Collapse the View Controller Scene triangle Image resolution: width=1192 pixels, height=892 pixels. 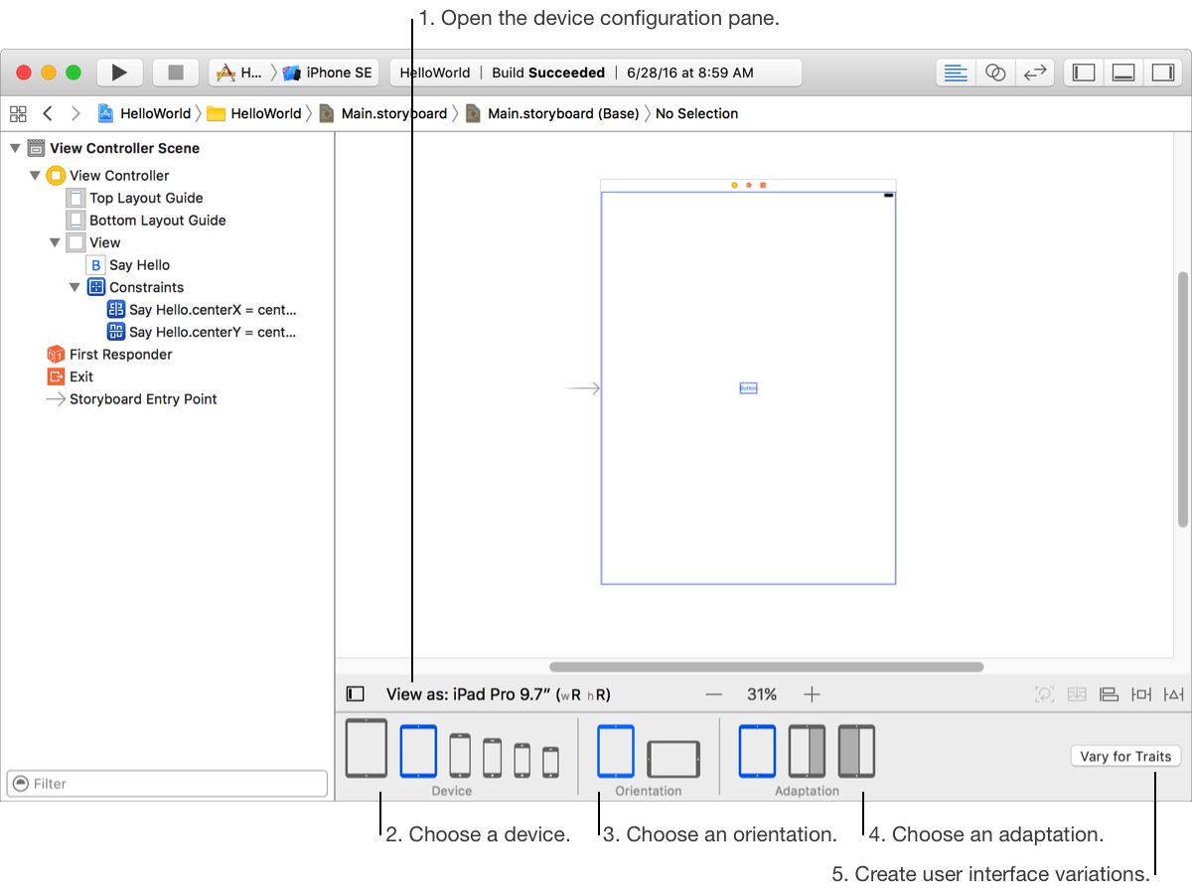(x=15, y=148)
